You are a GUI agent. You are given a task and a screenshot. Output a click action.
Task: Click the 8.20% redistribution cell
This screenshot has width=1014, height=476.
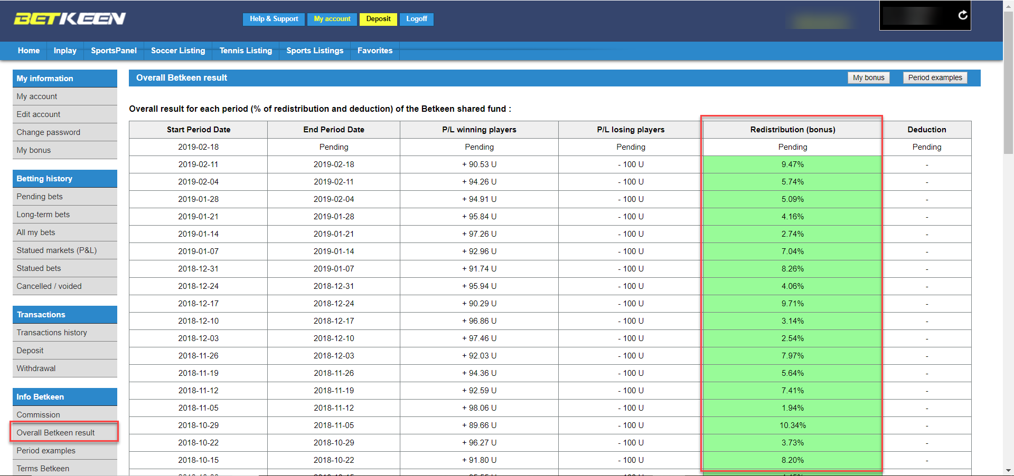tap(793, 460)
